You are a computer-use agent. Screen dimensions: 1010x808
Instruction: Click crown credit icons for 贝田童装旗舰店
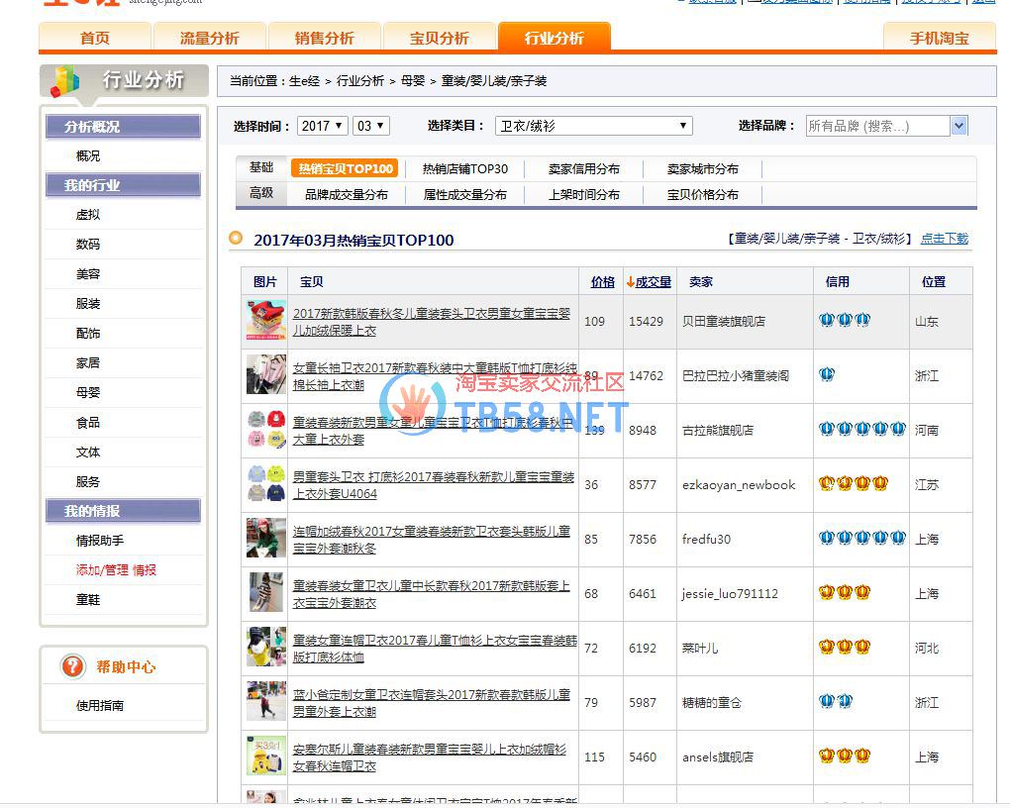click(x=844, y=321)
